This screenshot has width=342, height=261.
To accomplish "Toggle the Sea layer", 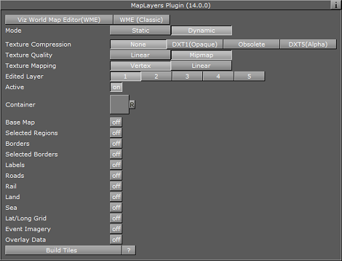I will [x=116, y=208].
